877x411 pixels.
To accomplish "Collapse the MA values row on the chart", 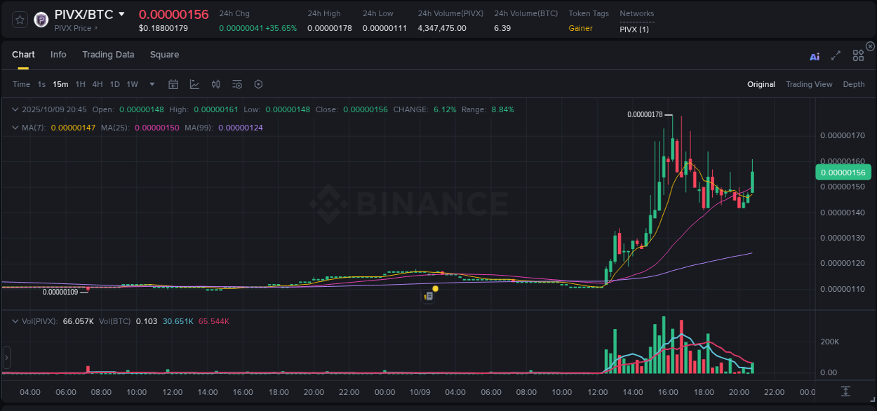I will click(x=14, y=128).
